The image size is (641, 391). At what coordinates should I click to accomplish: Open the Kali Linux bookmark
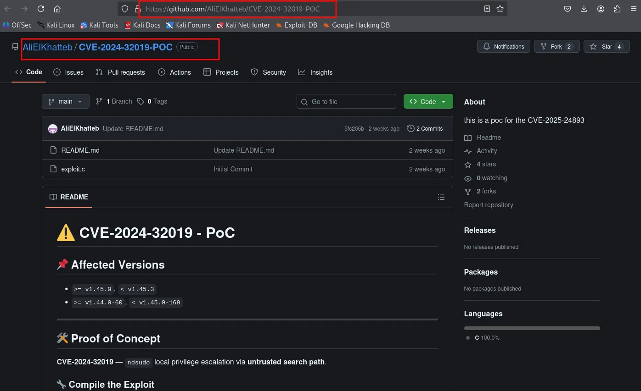[x=56, y=25]
